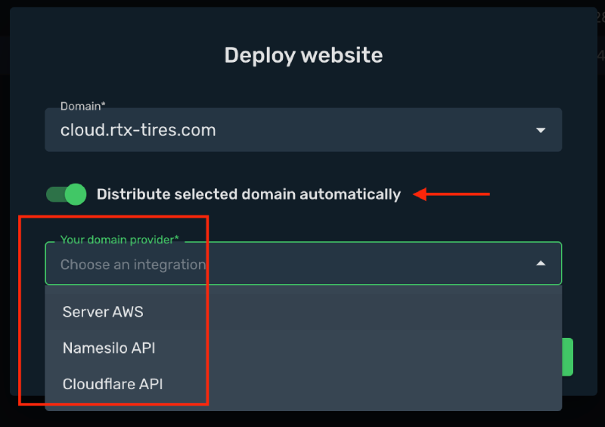Select Server AWS from the provider list
Screen dimensions: 605x427
[303, 311]
